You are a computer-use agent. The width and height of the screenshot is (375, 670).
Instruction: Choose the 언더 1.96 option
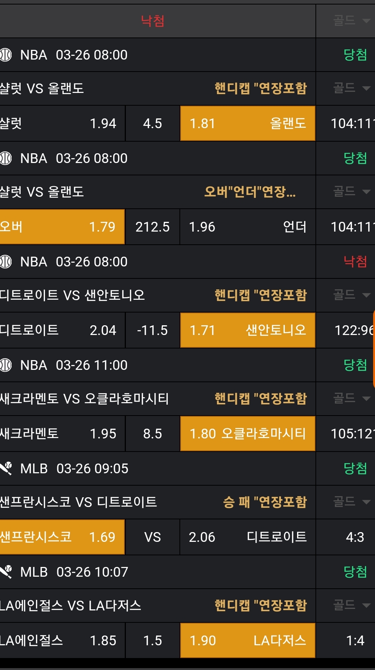click(x=248, y=227)
